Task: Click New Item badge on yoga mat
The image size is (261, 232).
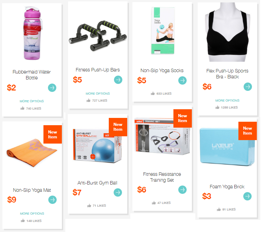Action: [x=52, y=134]
